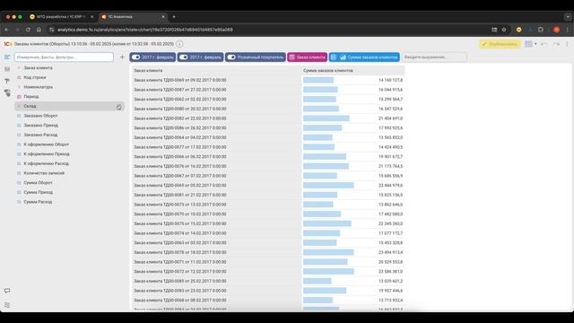Click the fields search input box
The height and width of the screenshot is (323, 574).
pyautogui.click(x=64, y=57)
